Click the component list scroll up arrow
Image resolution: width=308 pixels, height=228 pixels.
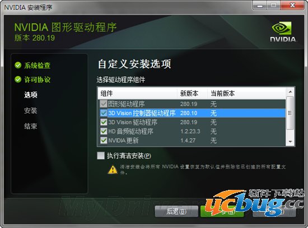click(x=290, y=92)
